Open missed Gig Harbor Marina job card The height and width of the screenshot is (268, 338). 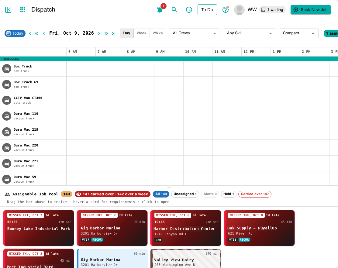[x=112, y=228]
